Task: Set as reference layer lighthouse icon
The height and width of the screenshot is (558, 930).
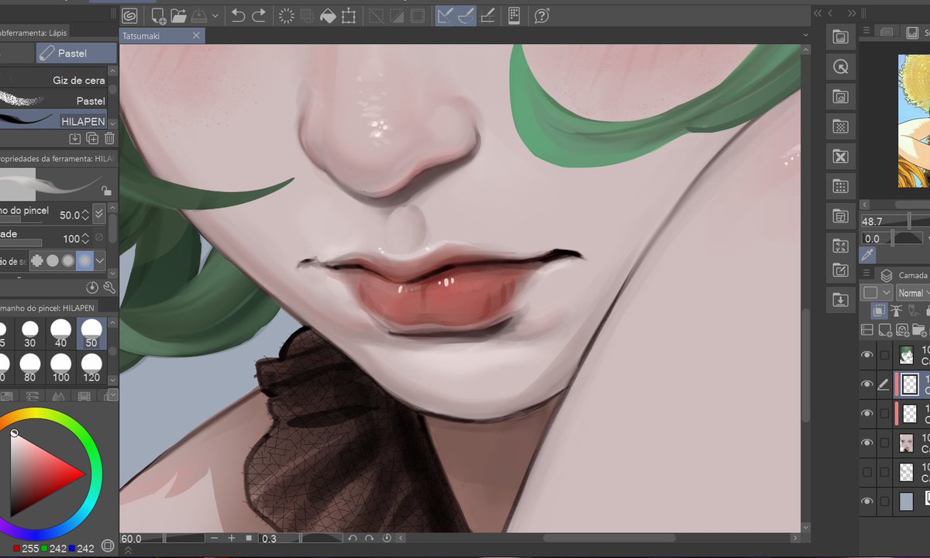Action: [897, 311]
